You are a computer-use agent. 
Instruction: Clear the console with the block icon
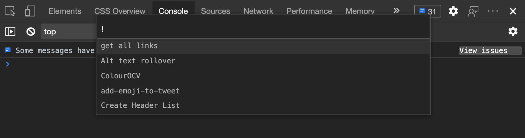(31, 31)
